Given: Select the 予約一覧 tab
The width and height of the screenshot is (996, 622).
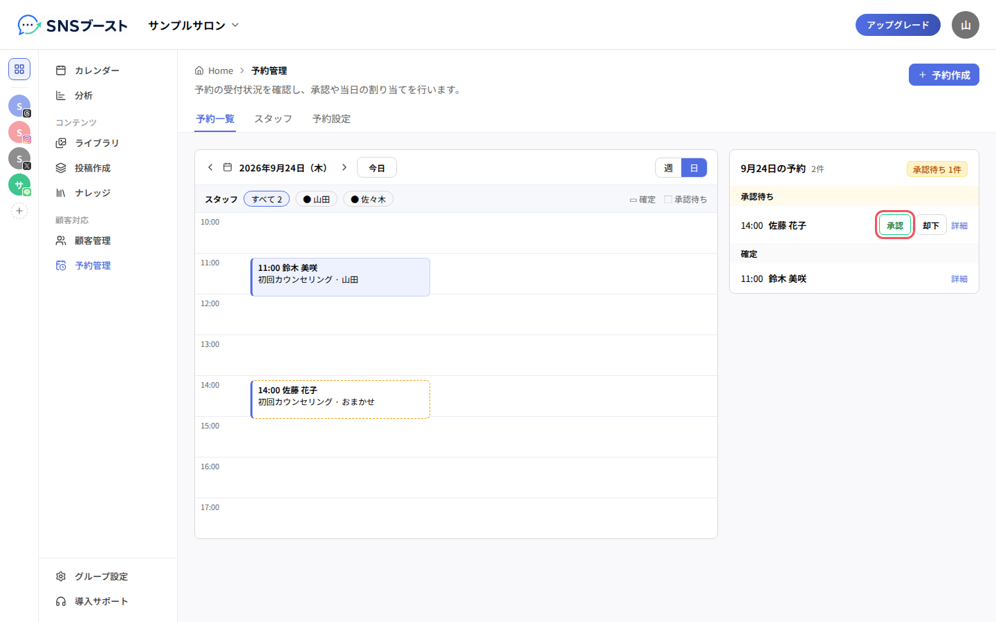Looking at the screenshot, I should (215, 119).
